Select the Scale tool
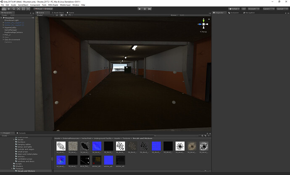This screenshot has width=290, height=175. [18, 9]
